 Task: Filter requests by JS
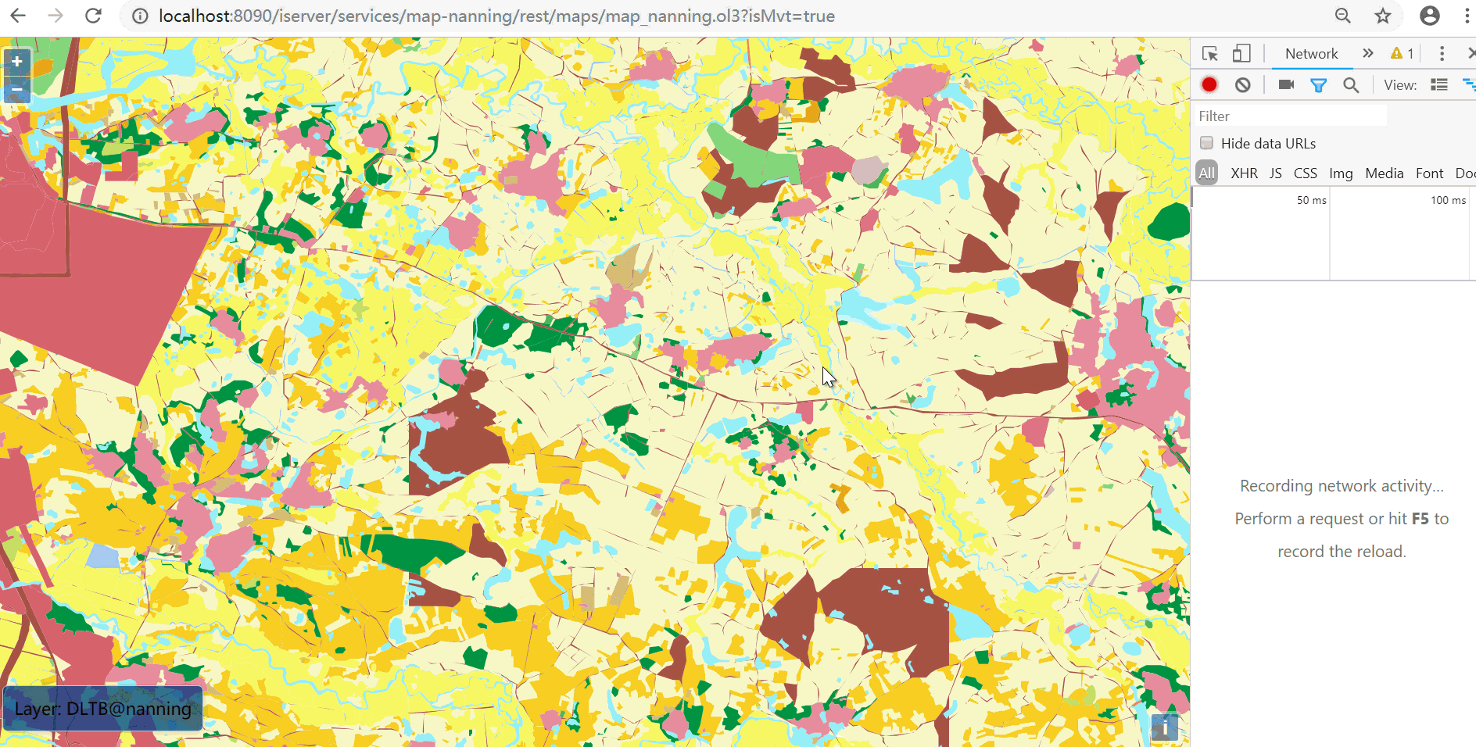point(1275,173)
